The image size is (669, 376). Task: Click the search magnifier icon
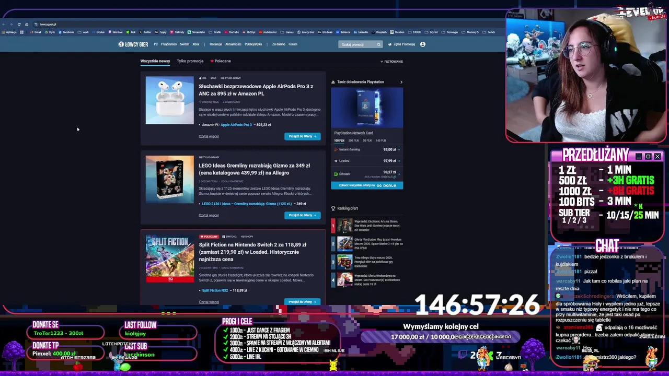378,44
